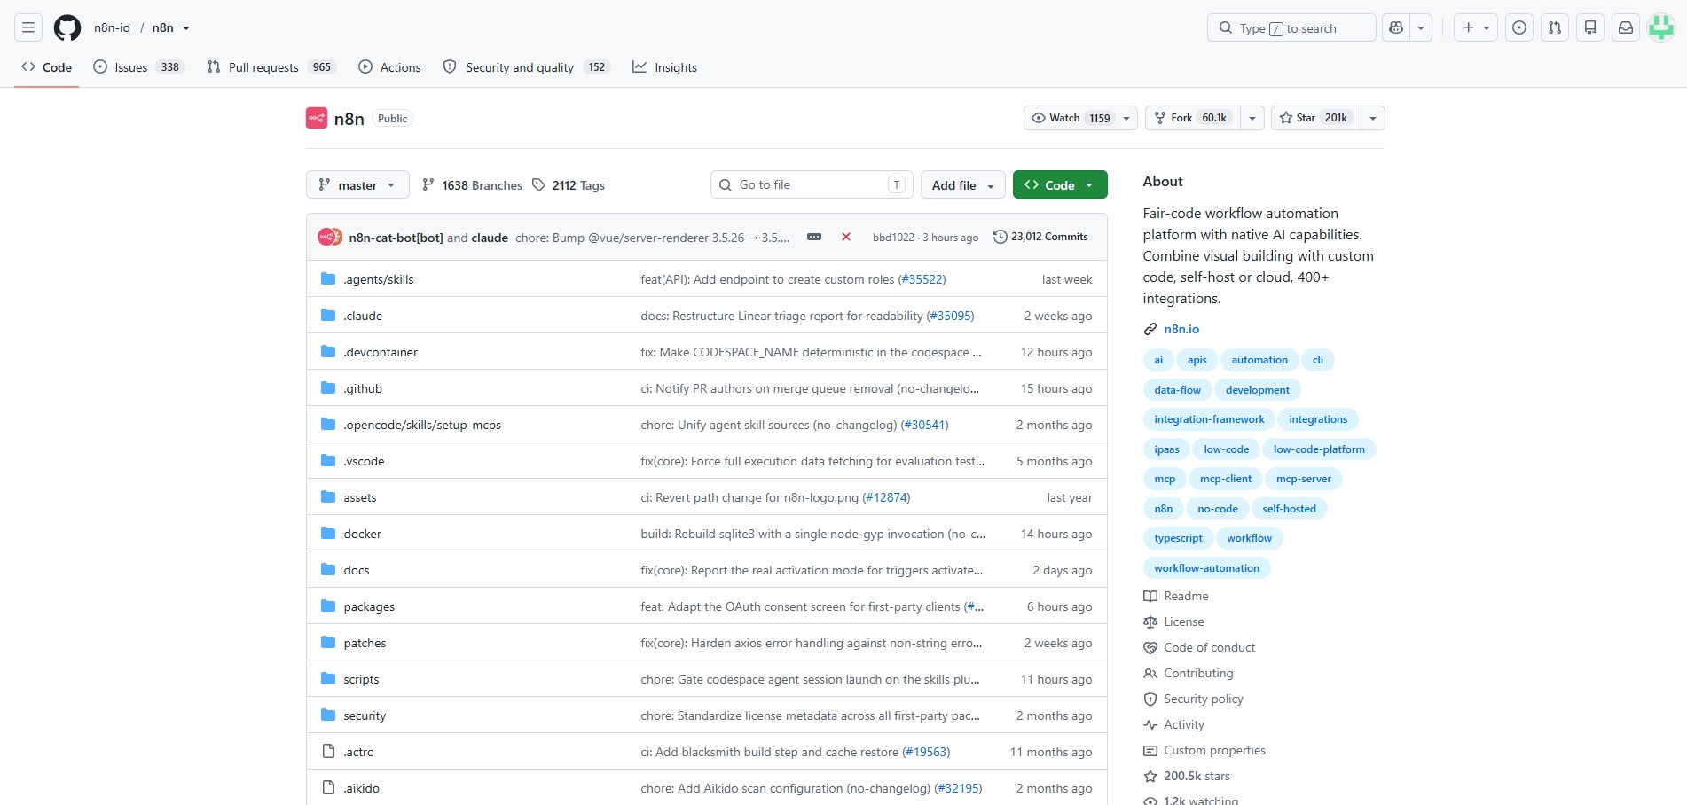Click the .agents/skills folder icon

point(328,278)
